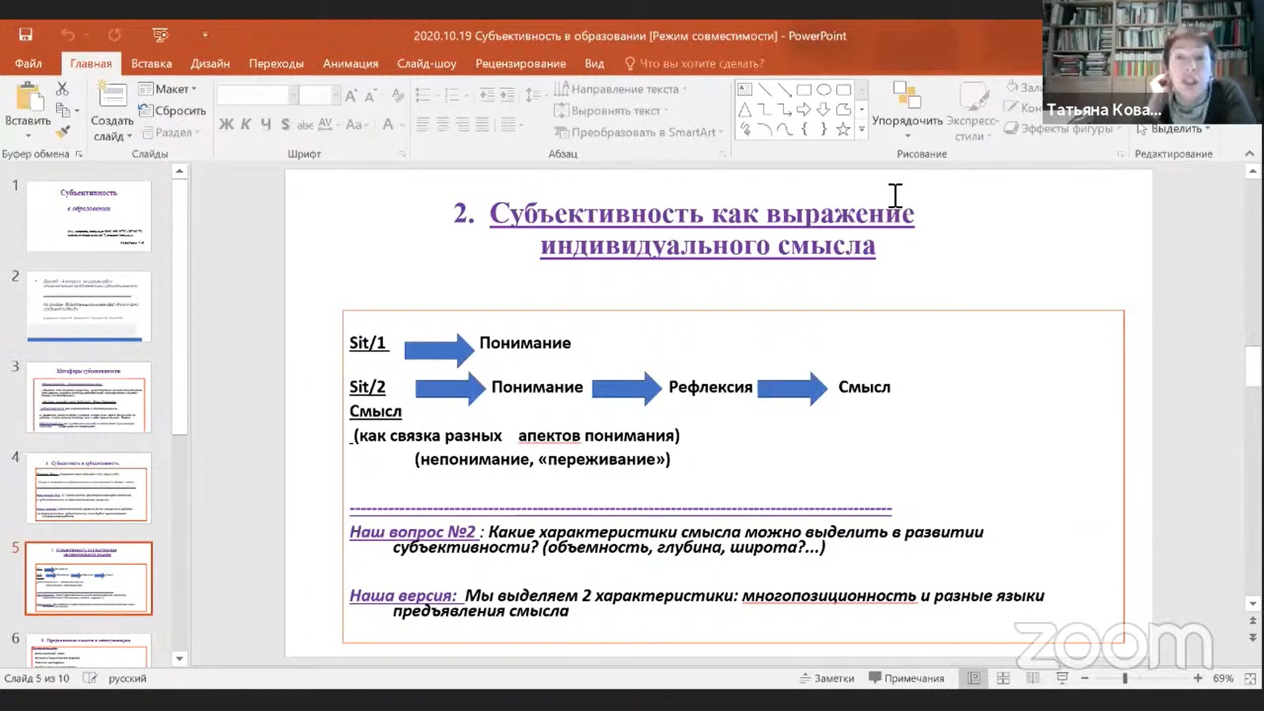Toggle the Comments (Примечания) pane

(907, 678)
